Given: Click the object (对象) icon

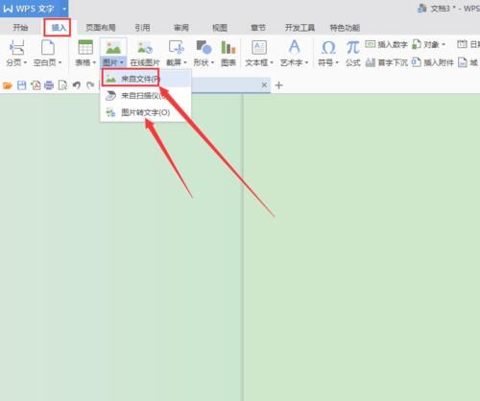Looking at the screenshot, I should [x=417, y=44].
